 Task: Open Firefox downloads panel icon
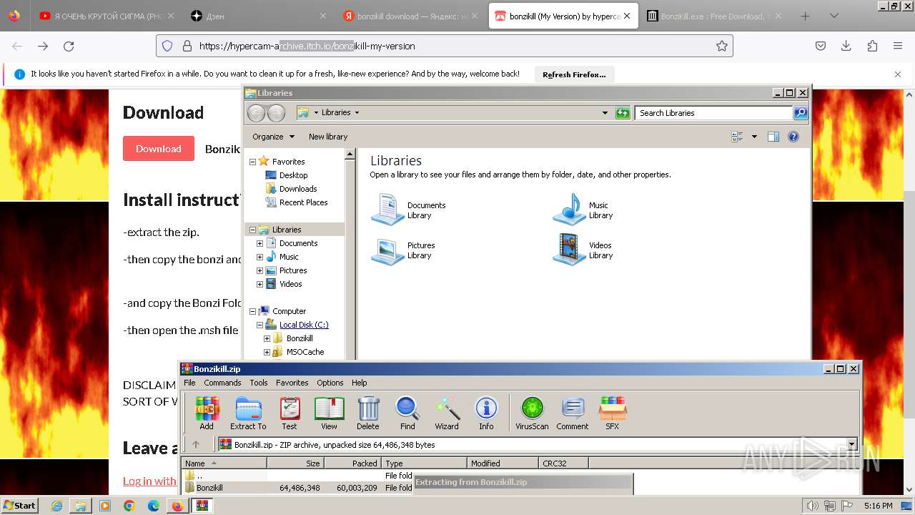click(x=846, y=46)
